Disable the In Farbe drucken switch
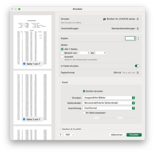This screenshot has width=155, height=153. pyautogui.click(x=137, y=66)
